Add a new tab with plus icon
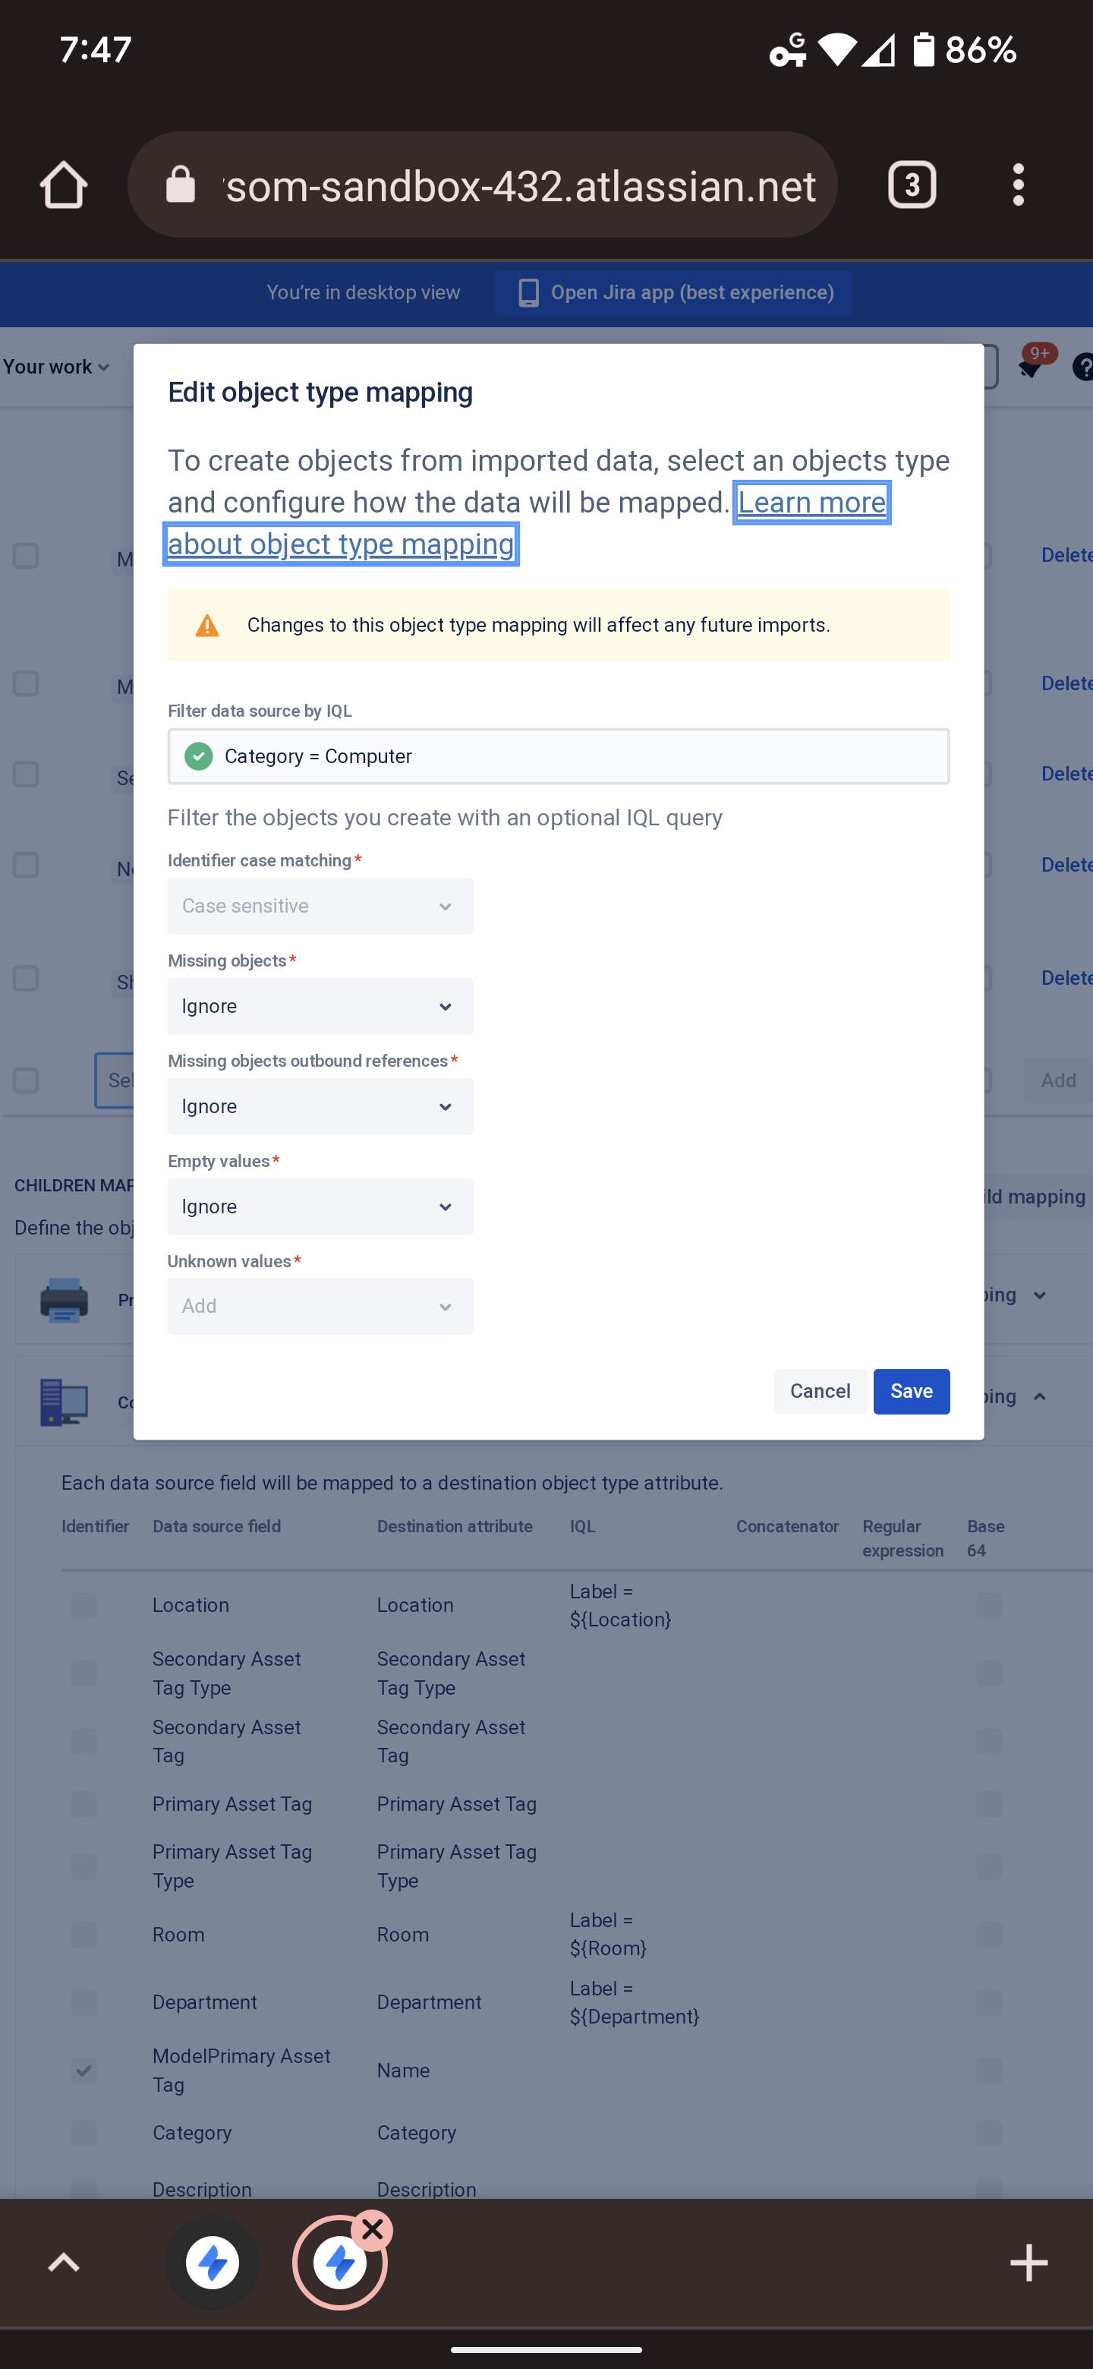Image resolution: width=1093 pixels, height=2369 pixels. [1028, 2263]
